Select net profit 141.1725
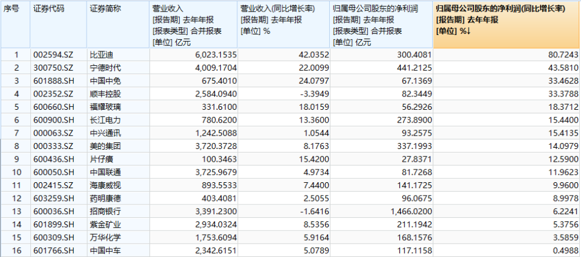Viewport: 581px width, 257px height. 415,185
